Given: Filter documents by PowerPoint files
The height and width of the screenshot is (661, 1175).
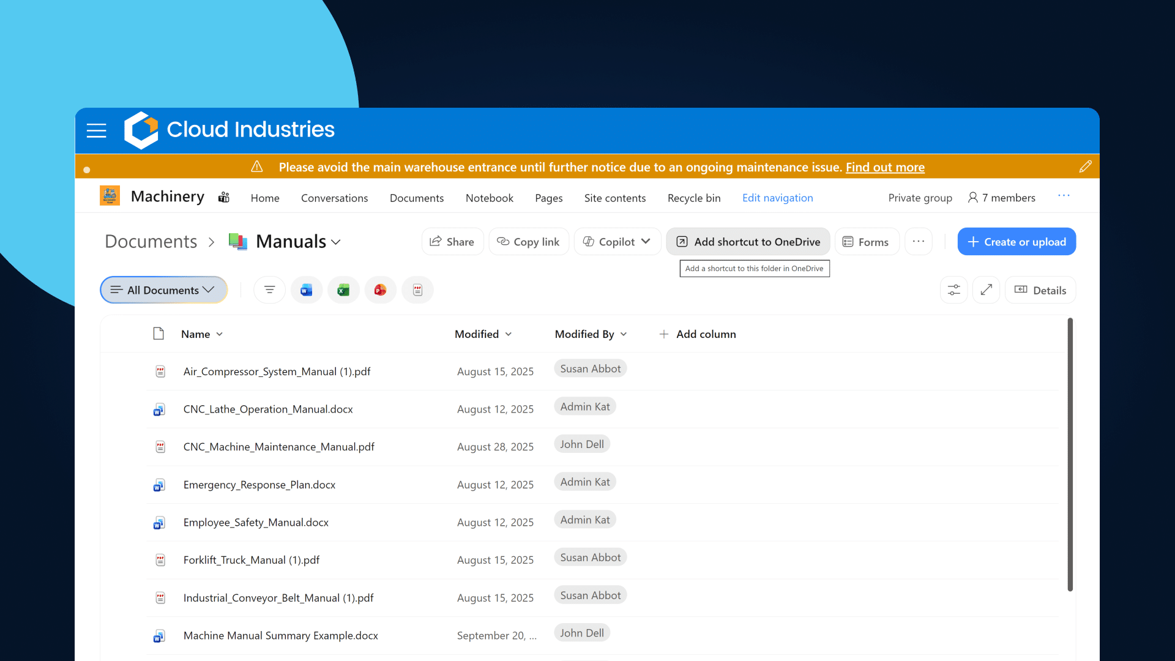Looking at the screenshot, I should point(381,290).
